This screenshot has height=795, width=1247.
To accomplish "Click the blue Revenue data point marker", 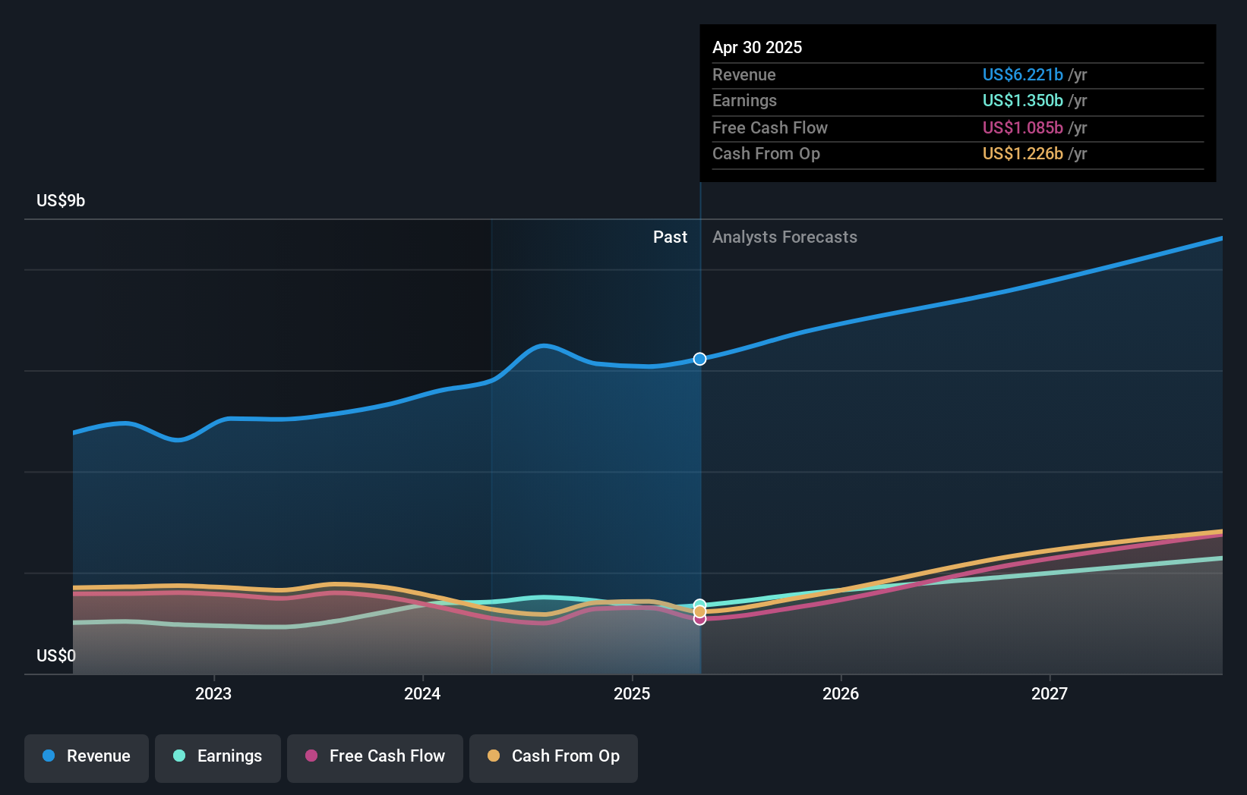I will [699, 359].
